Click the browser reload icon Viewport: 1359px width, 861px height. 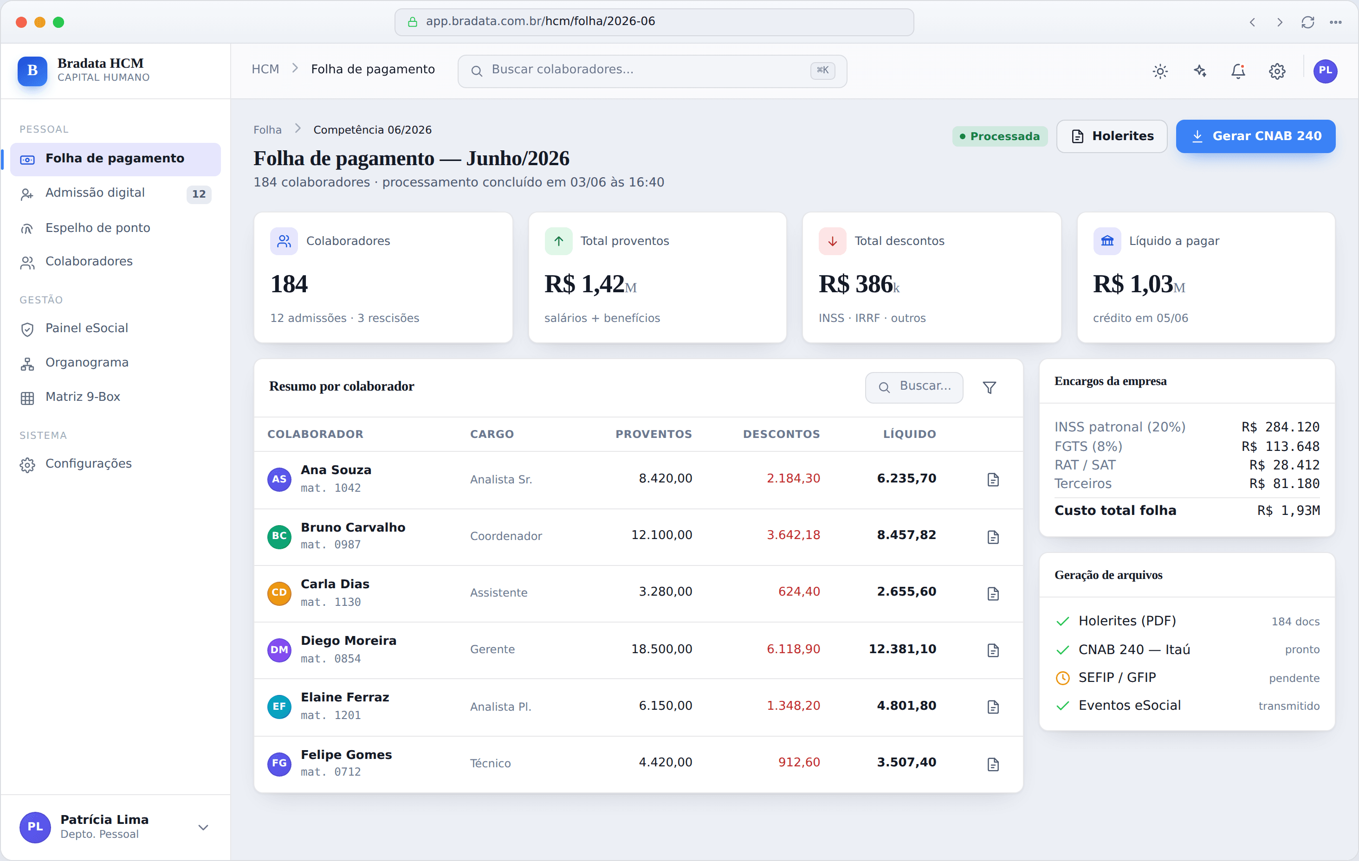1307,22
